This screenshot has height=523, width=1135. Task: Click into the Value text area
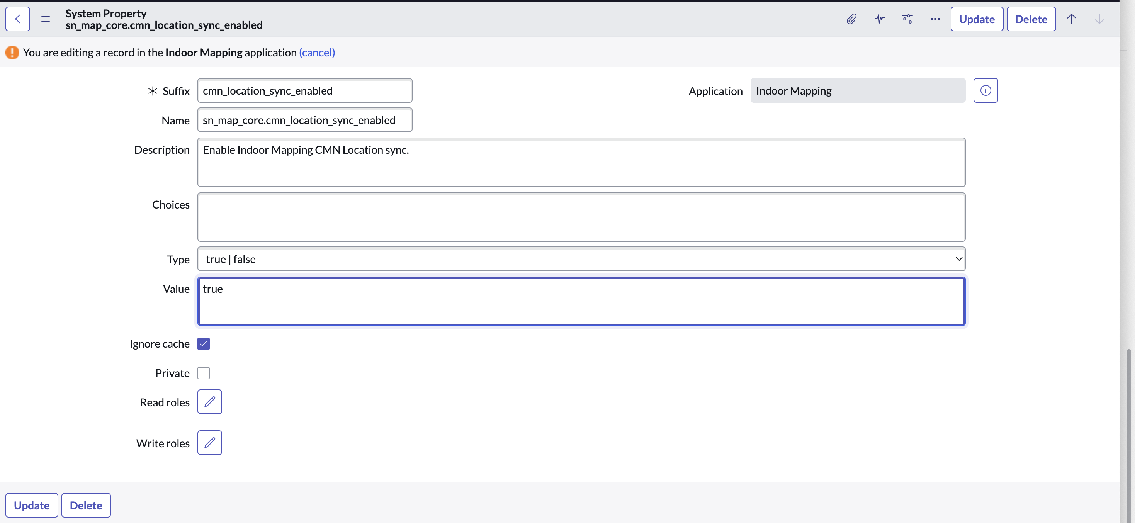tap(581, 301)
